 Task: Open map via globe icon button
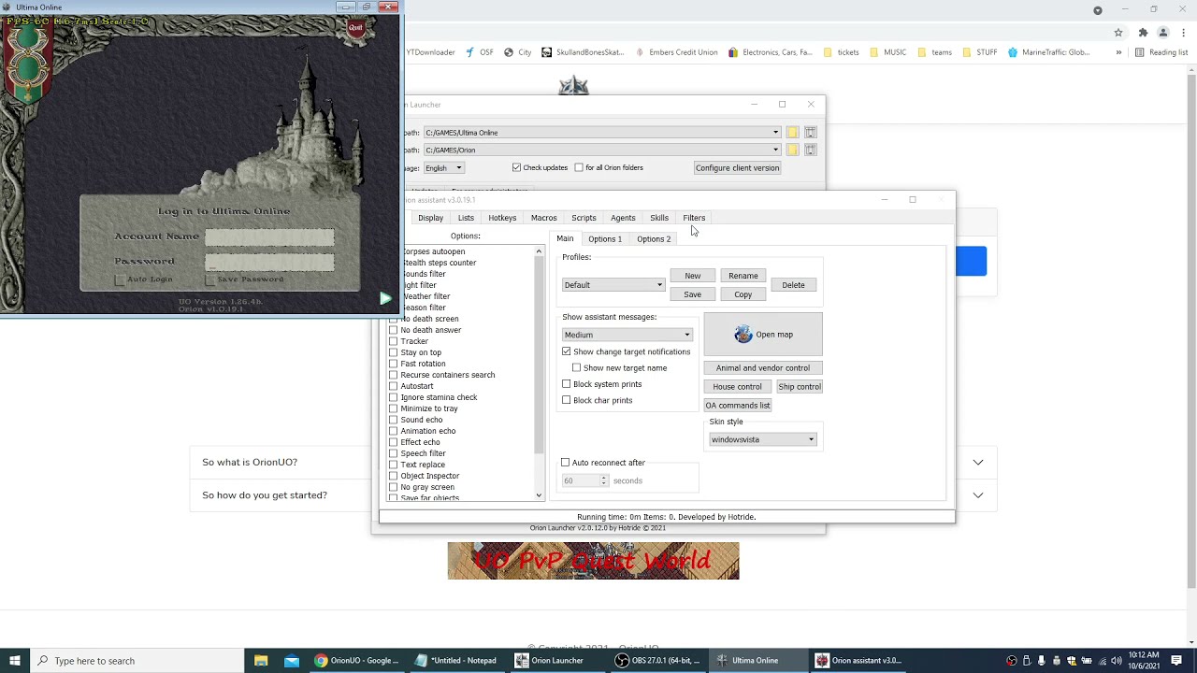763,335
